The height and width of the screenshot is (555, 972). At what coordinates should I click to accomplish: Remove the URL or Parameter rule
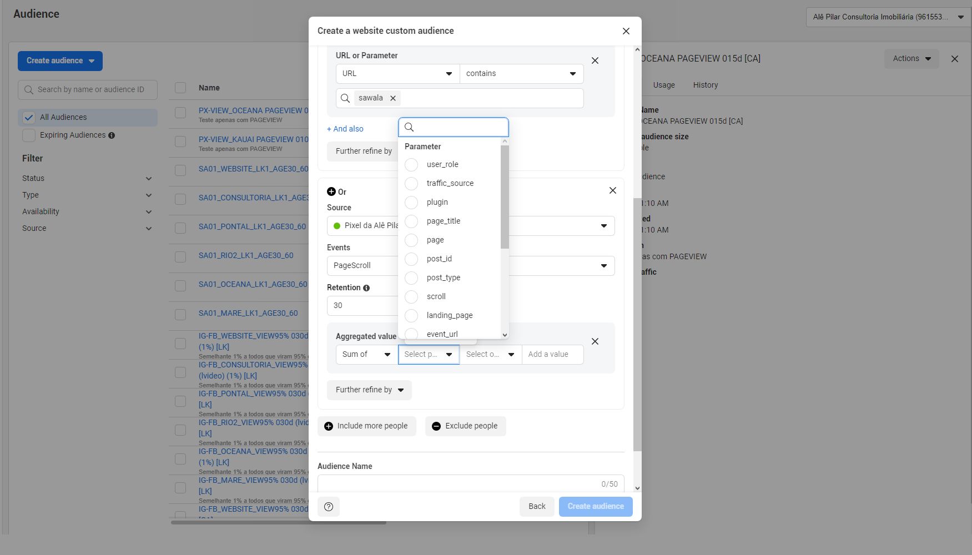(595, 61)
